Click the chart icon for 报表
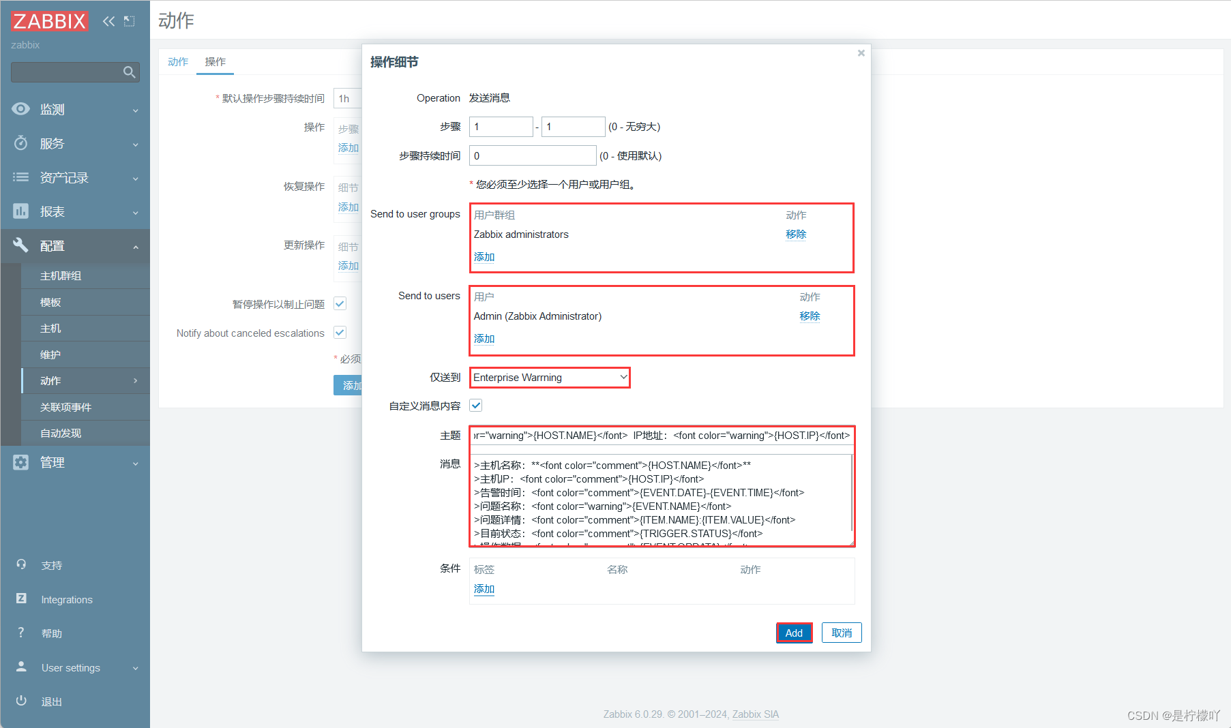 (x=21, y=211)
